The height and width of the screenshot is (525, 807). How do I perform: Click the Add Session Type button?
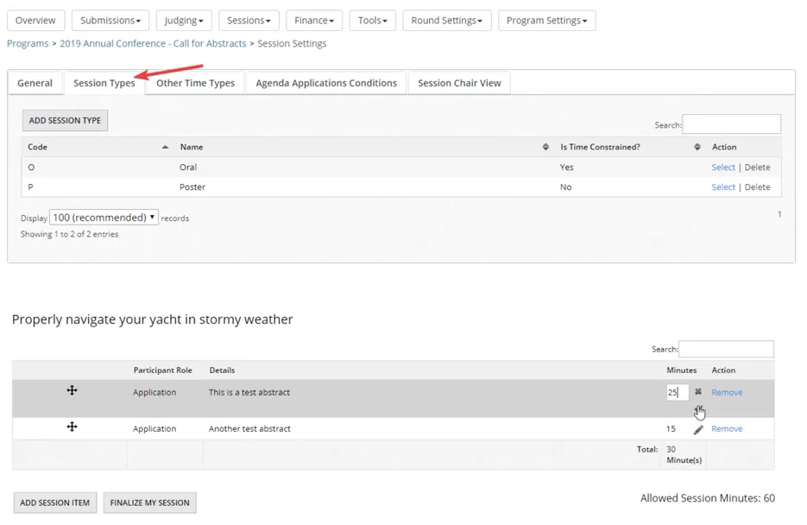tap(65, 120)
